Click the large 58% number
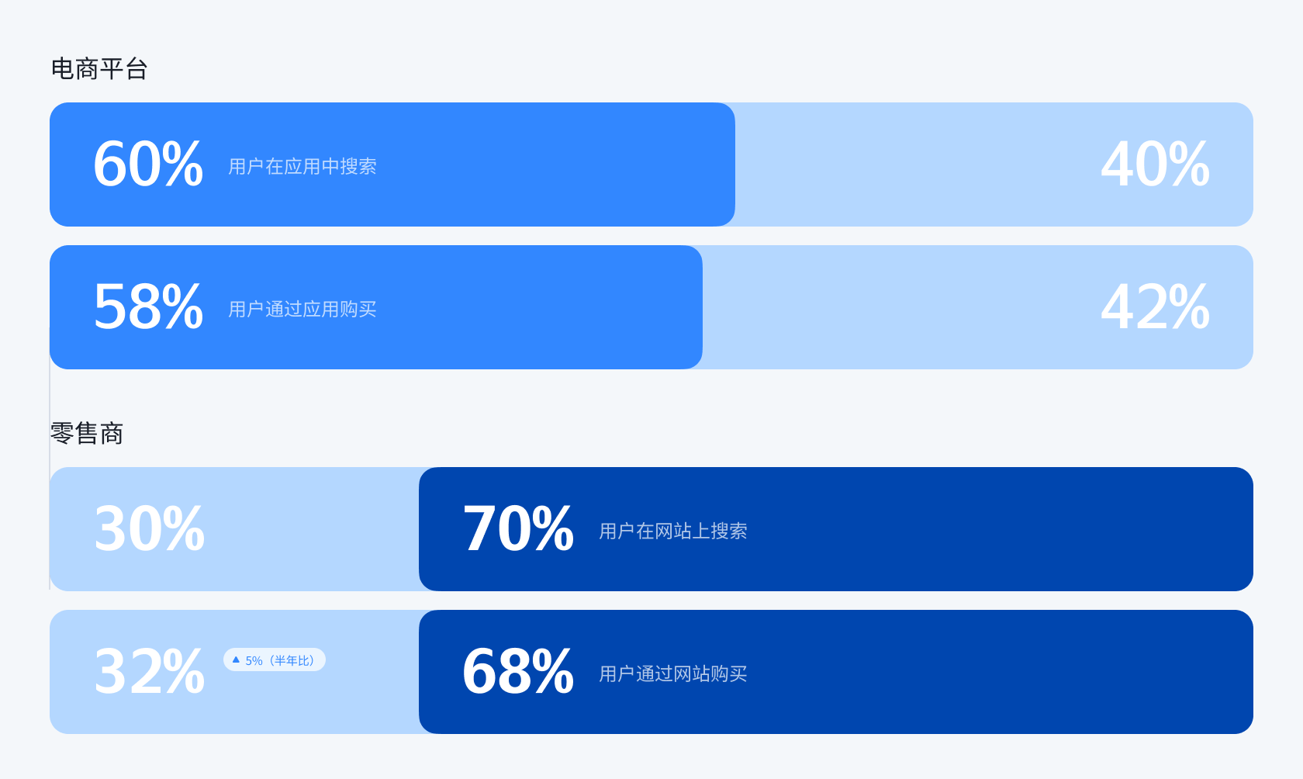 click(148, 306)
